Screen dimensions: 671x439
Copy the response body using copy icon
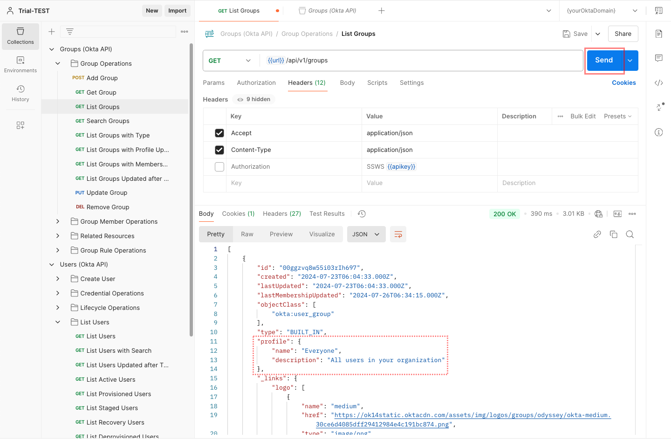(613, 234)
